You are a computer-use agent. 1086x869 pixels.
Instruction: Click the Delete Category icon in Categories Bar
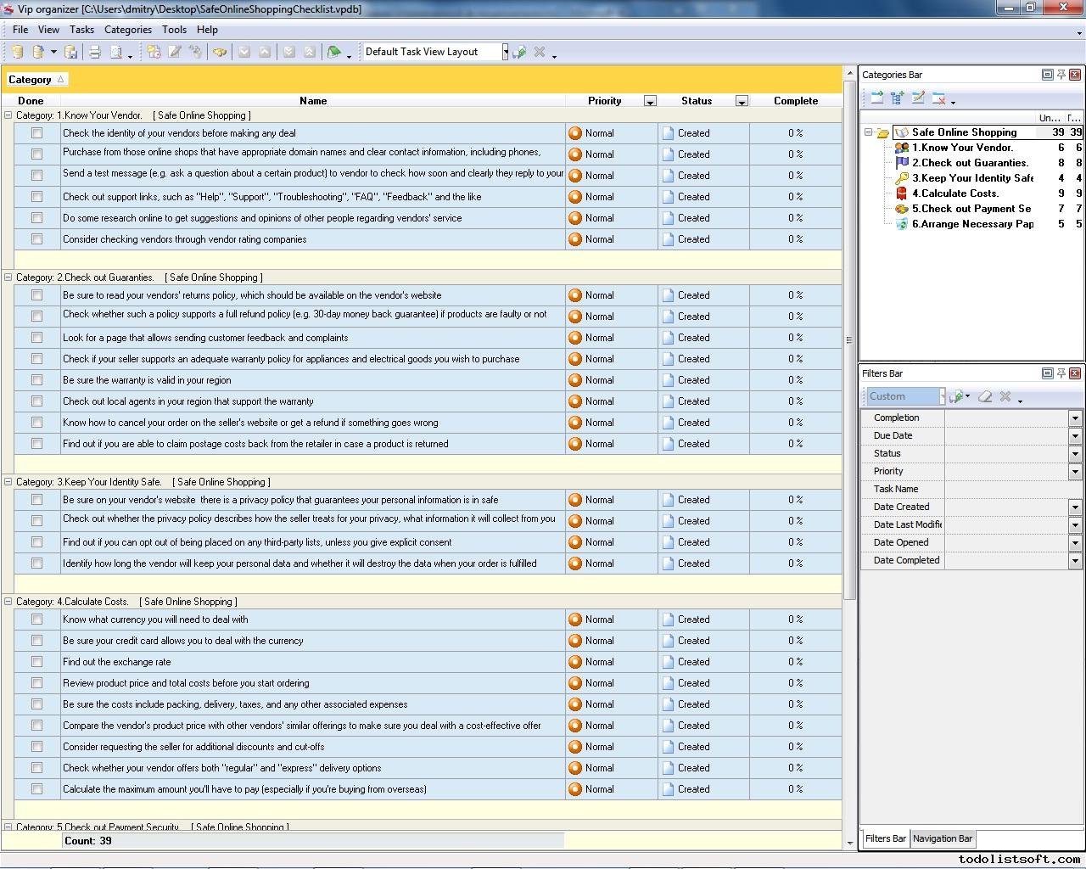(938, 98)
